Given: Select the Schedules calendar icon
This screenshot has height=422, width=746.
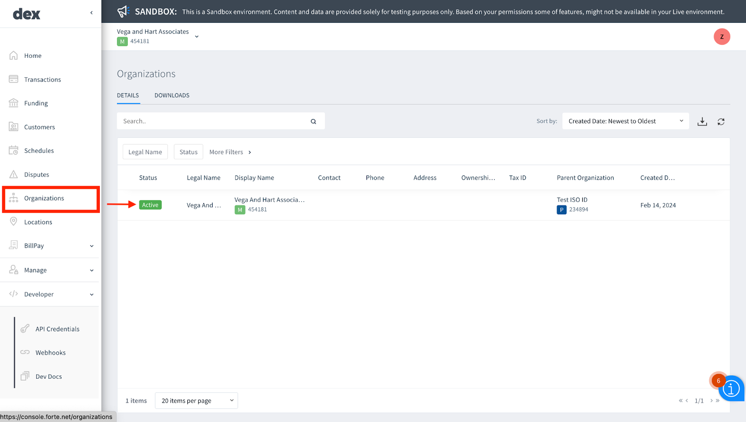Looking at the screenshot, I should [x=14, y=150].
